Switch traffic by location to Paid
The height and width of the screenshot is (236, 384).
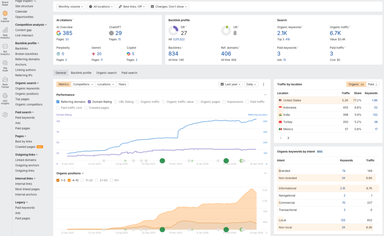click(x=372, y=84)
